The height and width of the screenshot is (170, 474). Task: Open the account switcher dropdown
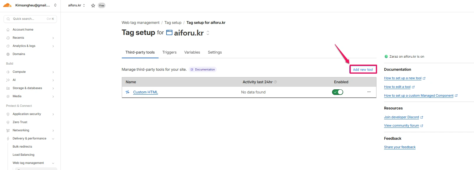click(x=55, y=5)
